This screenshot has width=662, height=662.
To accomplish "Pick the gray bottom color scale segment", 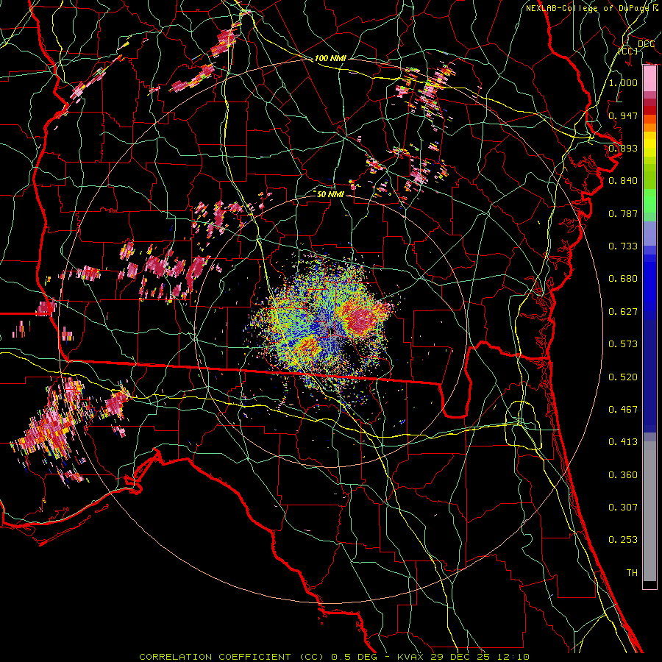I will (x=649, y=511).
